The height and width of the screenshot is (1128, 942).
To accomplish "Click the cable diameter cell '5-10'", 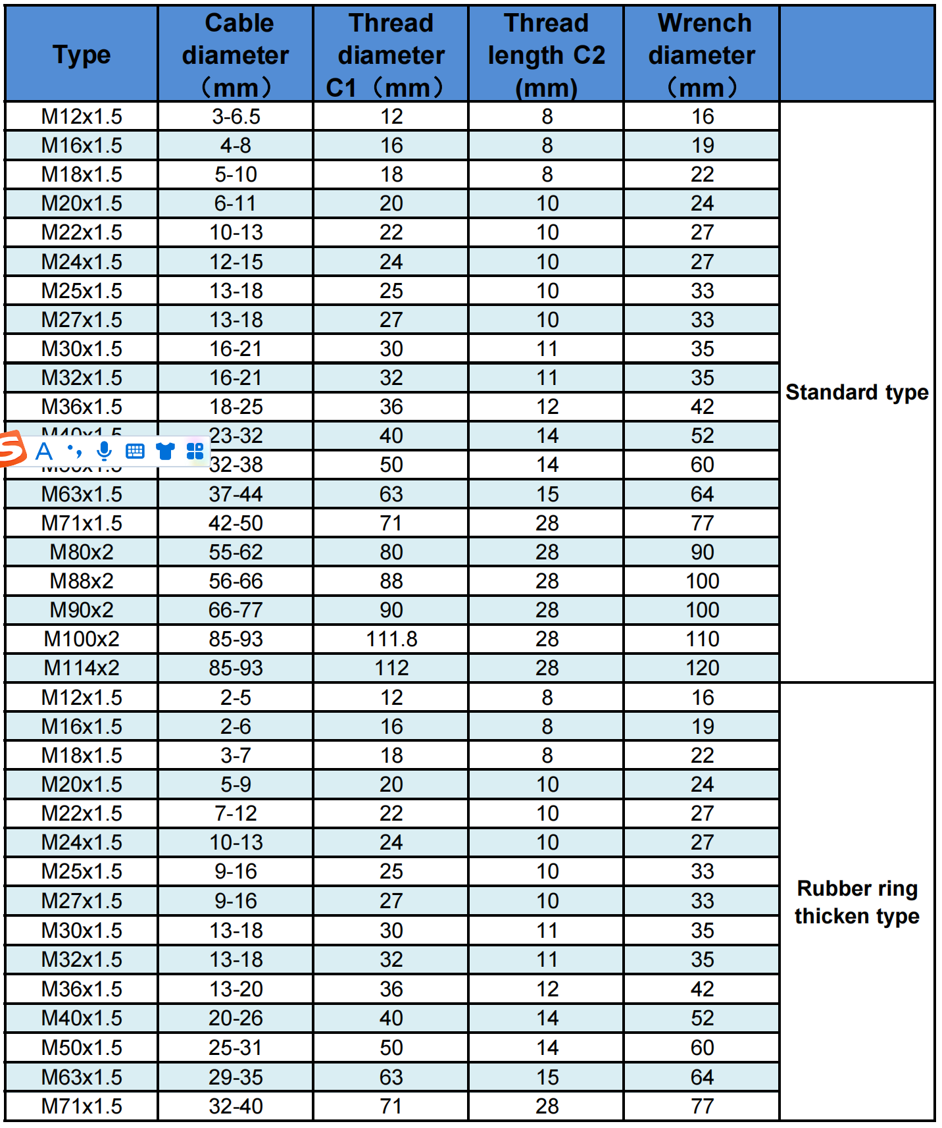I will pyautogui.click(x=235, y=174).
